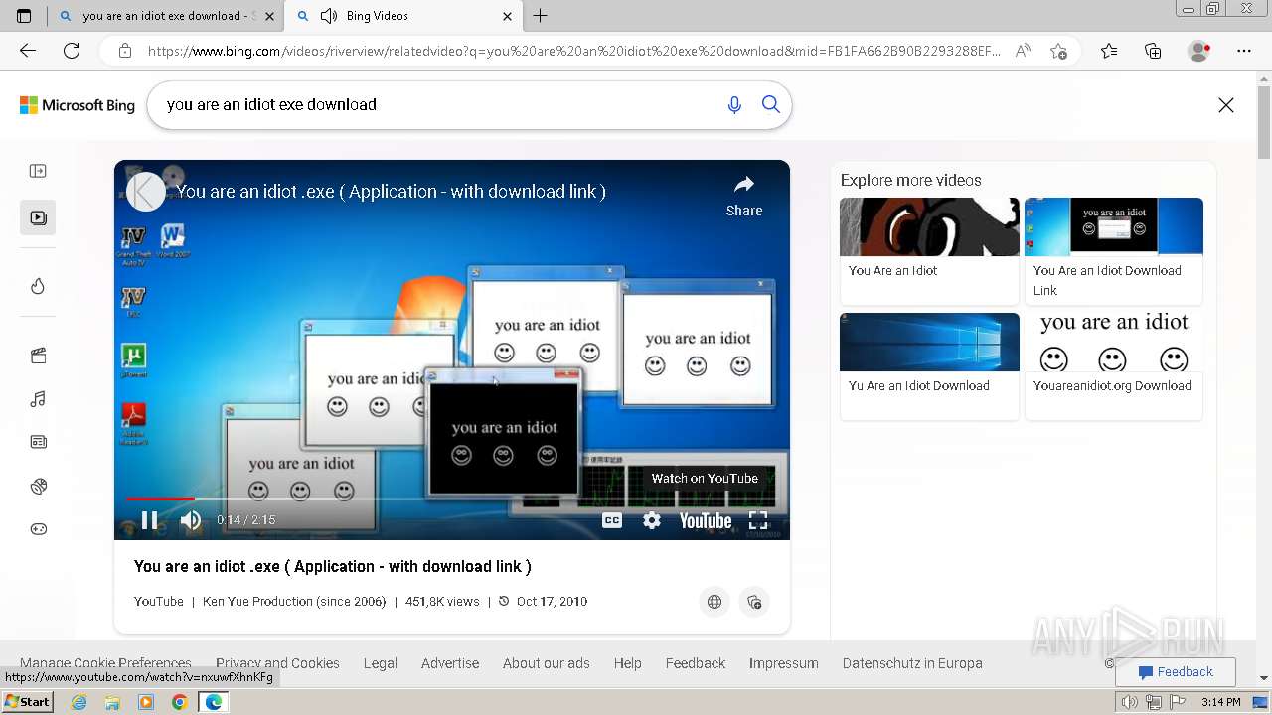The height and width of the screenshot is (715, 1272).
Task: Seek on the video progress bar
Action: (451, 499)
